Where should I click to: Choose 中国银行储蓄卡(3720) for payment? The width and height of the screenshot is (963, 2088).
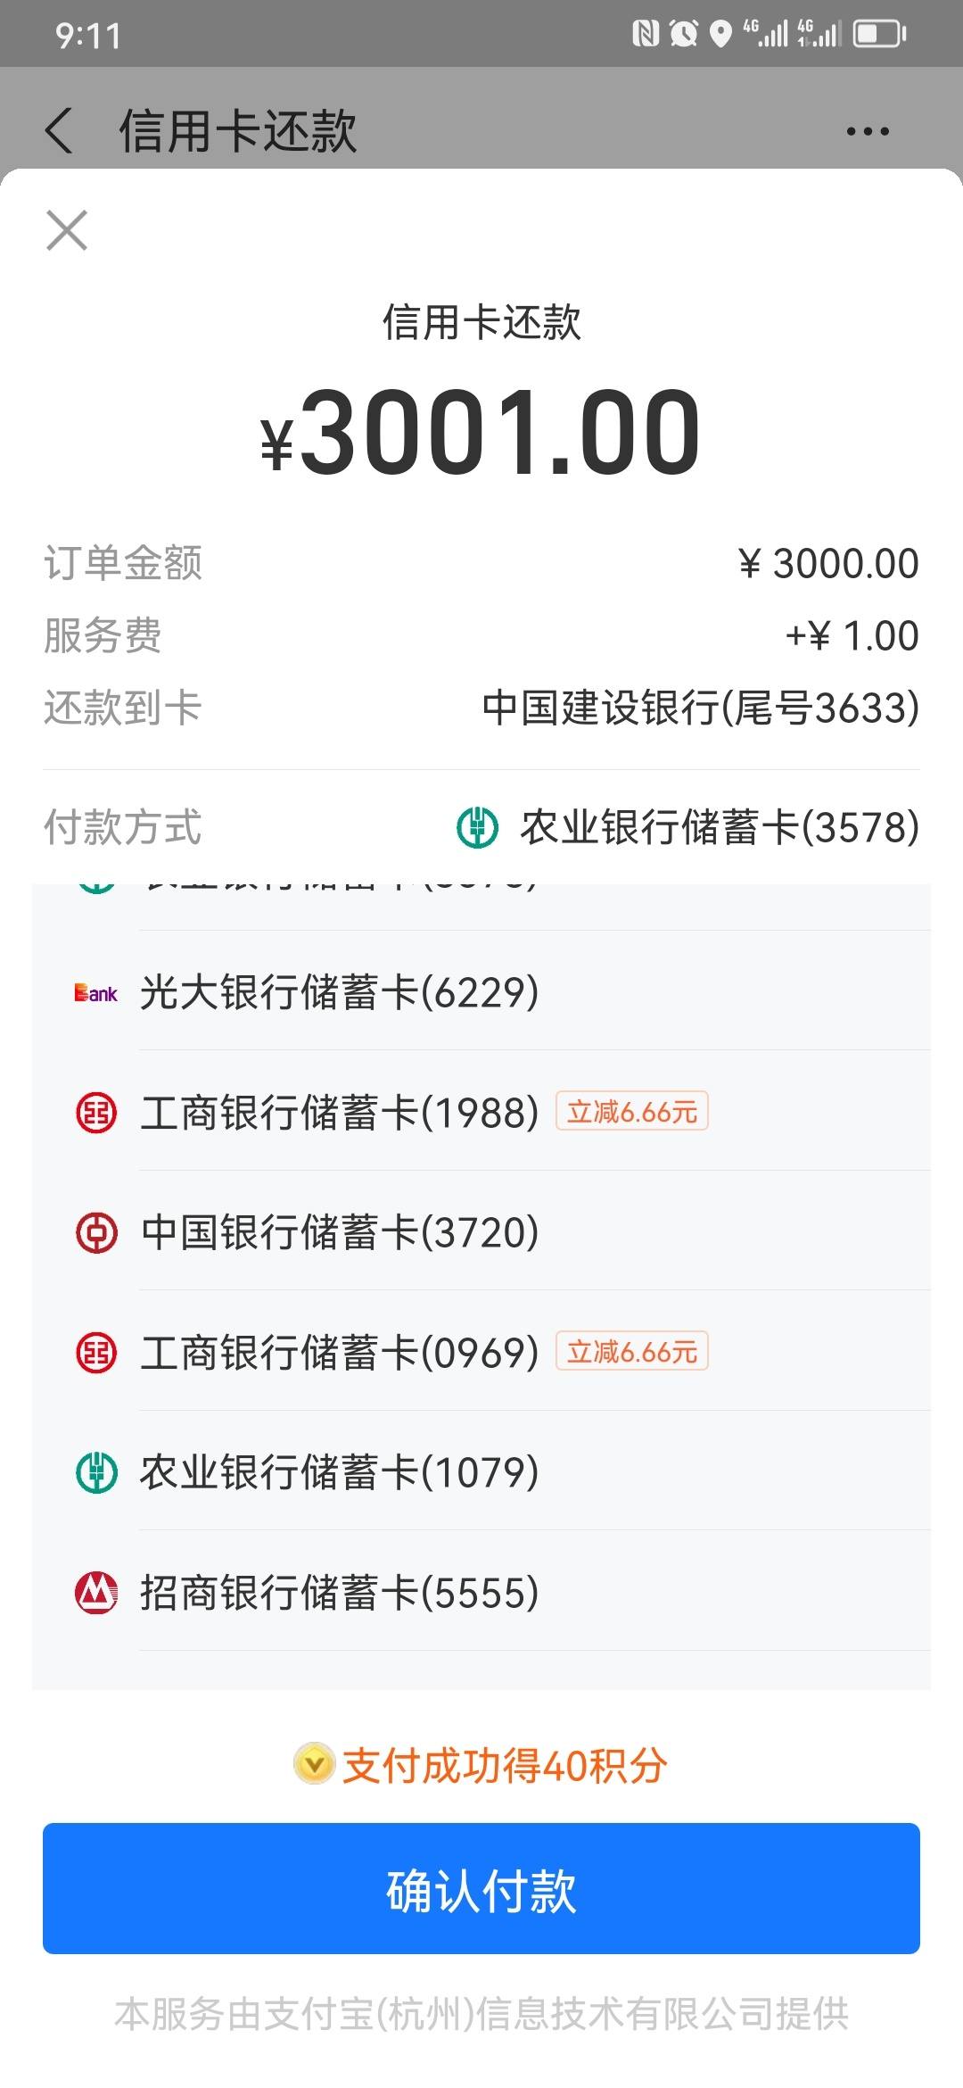[x=481, y=1232]
